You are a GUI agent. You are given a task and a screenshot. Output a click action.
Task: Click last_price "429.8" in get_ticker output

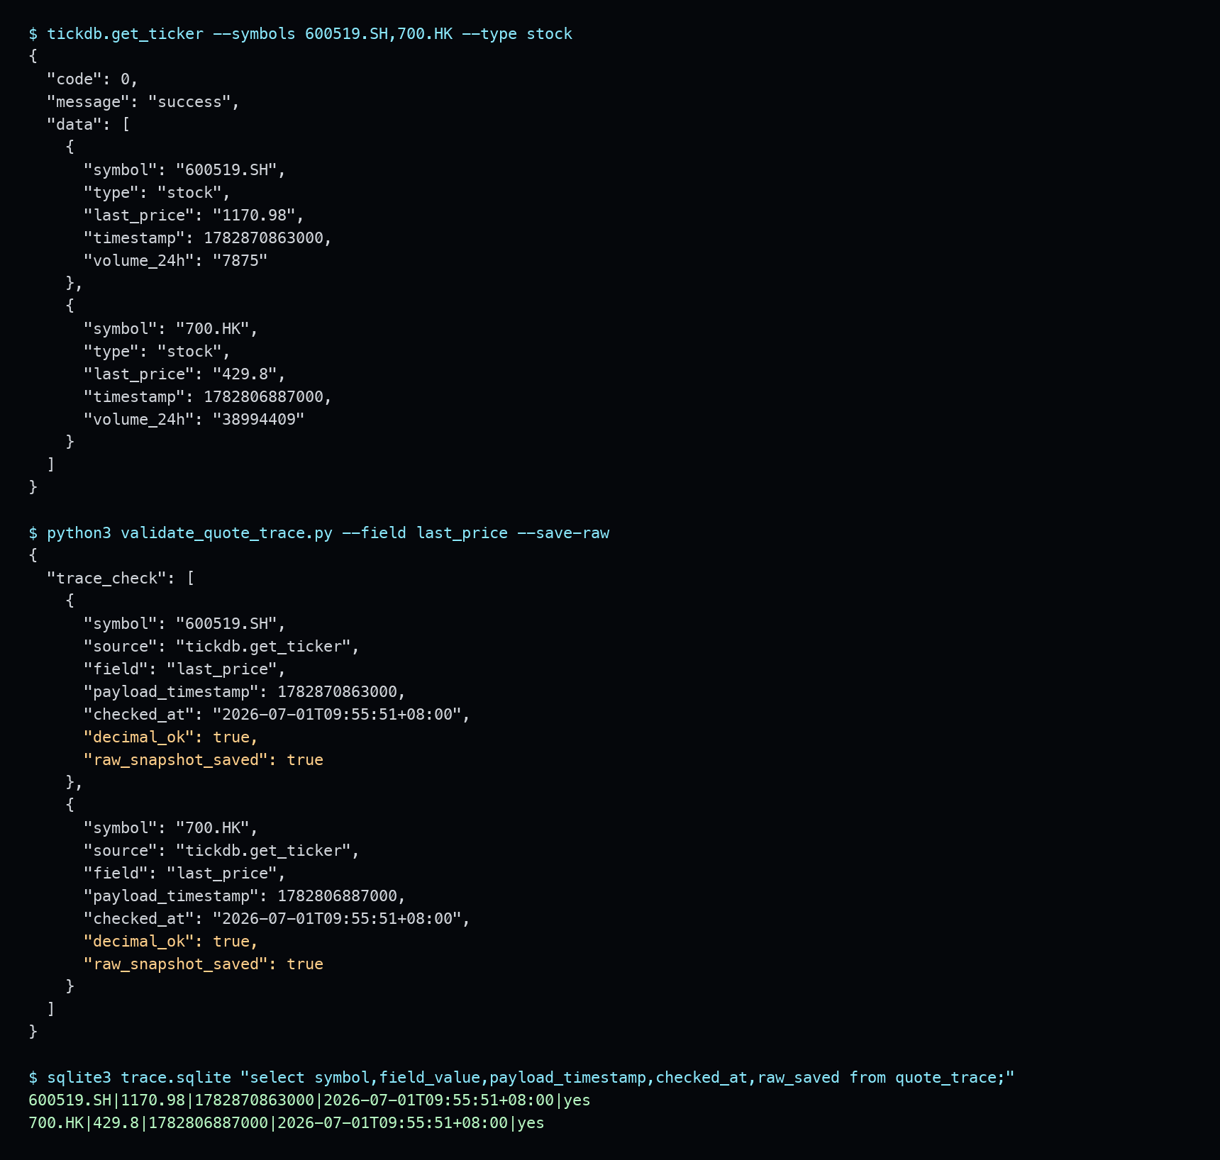(184, 374)
